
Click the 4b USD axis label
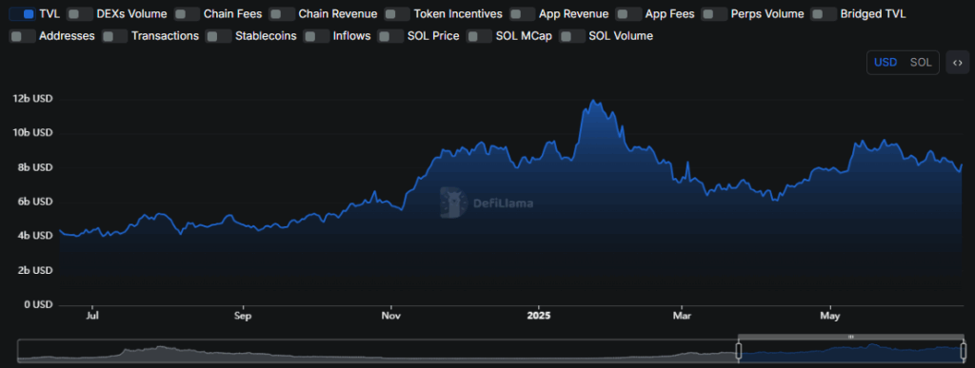pyautogui.click(x=34, y=236)
